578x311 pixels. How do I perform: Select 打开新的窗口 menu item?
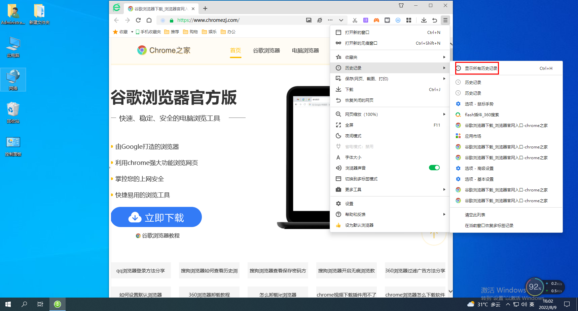pos(390,33)
